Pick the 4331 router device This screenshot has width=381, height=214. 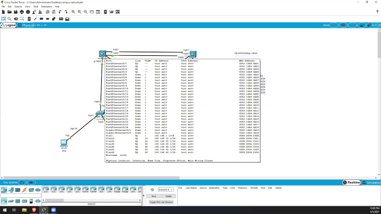click(x=46, y=190)
